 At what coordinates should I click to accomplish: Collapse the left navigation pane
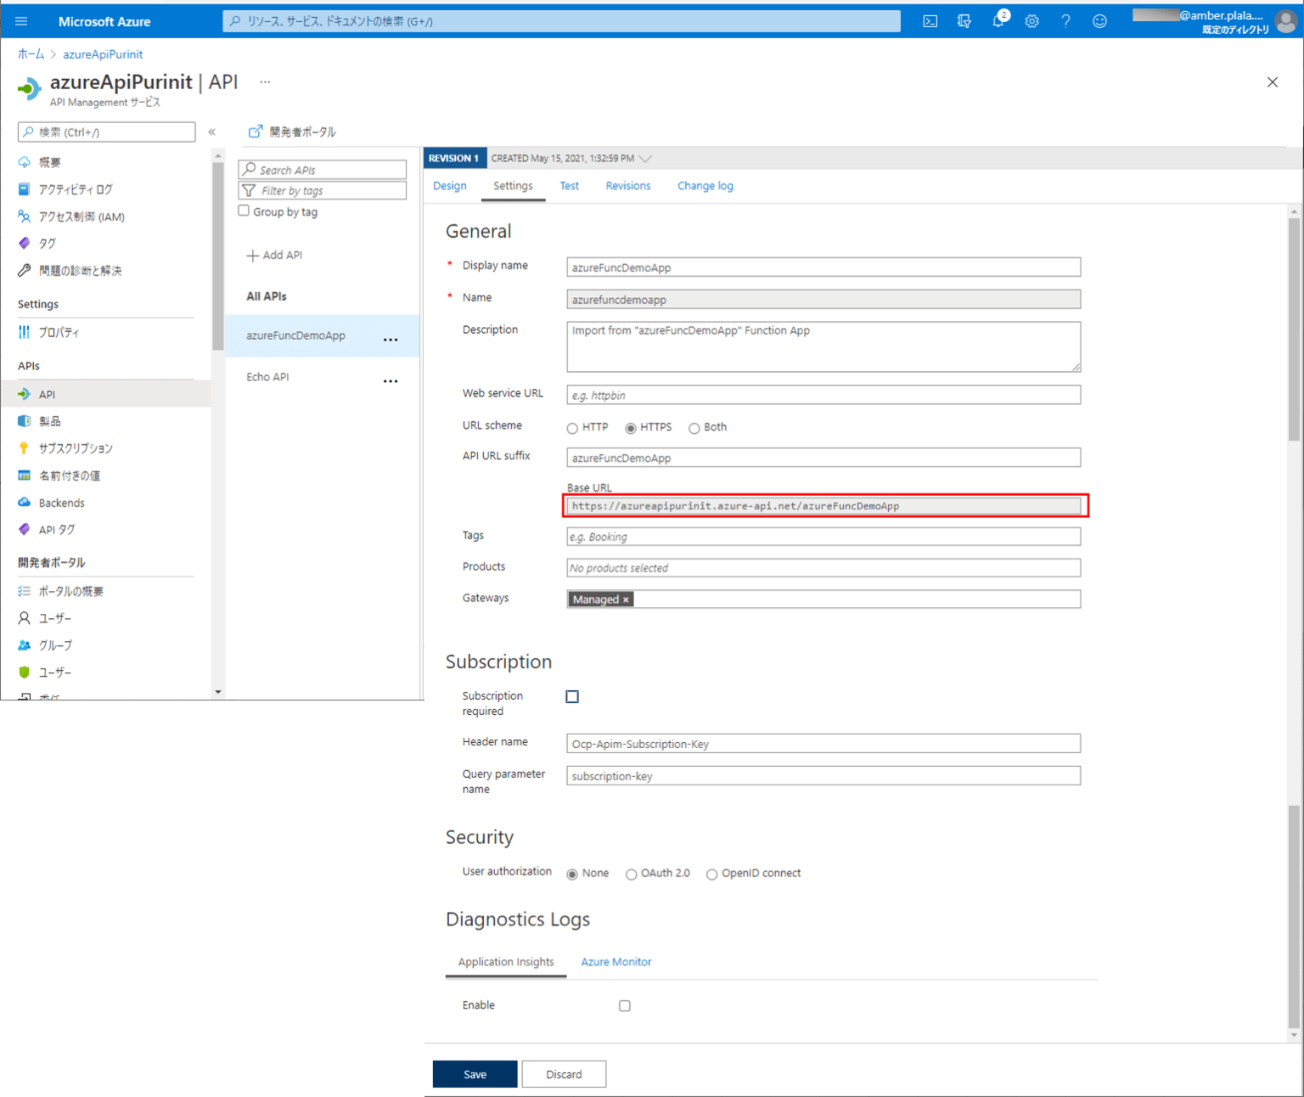(x=211, y=132)
